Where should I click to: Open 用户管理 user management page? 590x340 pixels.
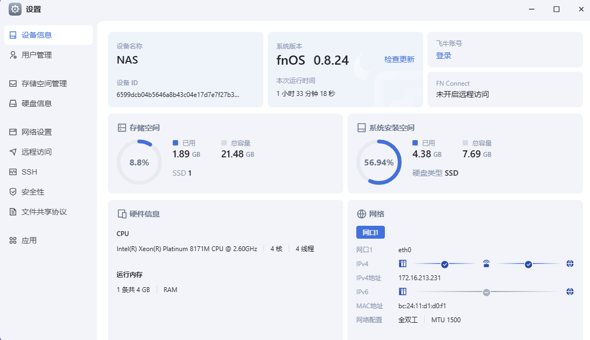37,55
